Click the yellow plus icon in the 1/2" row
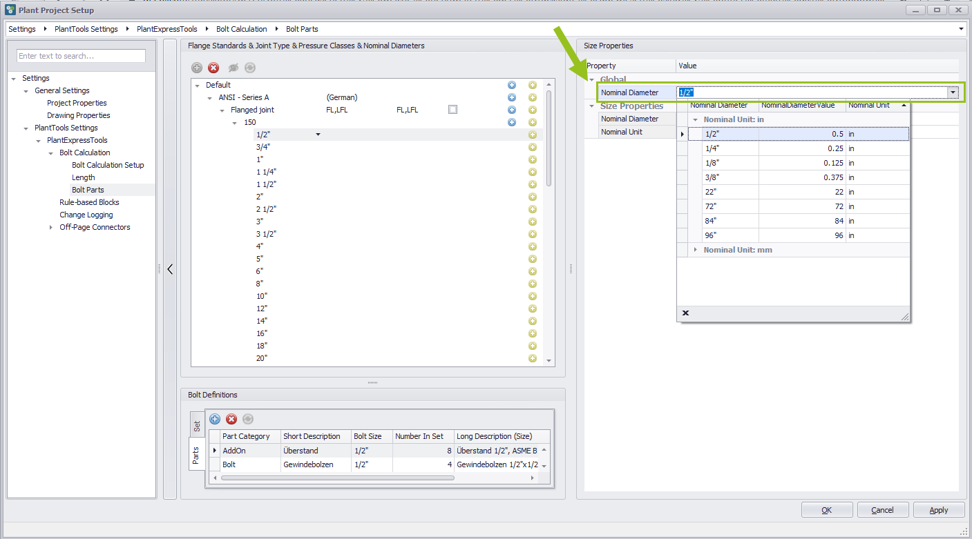Screen dimensions: 972x539 [533, 135]
